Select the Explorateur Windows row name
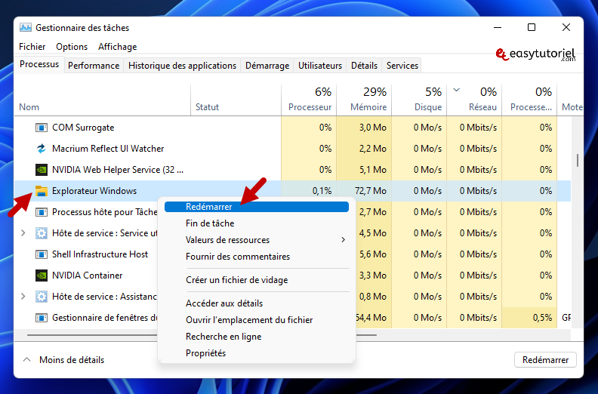Viewport: 598px width, 394px height. (94, 191)
